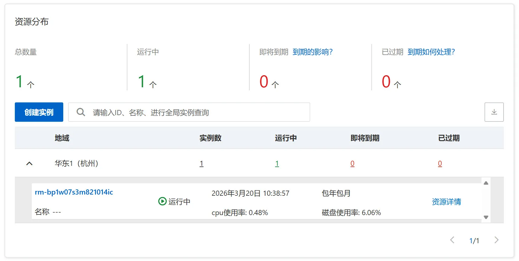This screenshot has height=261, width=519.
Task: Click the date 2026年3月20日 10:38:57
Action: pos(250,193)
